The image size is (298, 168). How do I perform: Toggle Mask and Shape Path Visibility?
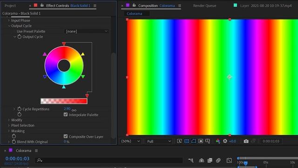point(194,141)
